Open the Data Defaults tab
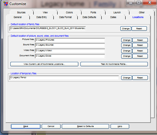The image size is (157, 135). pyautogui.click(x=89, y=17)
